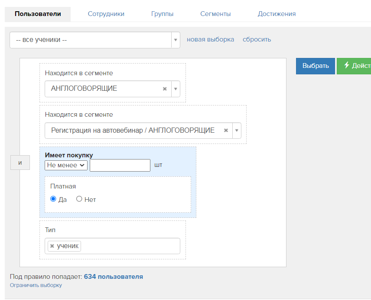The height and width of the screenshot is (300, 371).
Task: Remove the 'ученик' type tag
Action: pos(52,246)
